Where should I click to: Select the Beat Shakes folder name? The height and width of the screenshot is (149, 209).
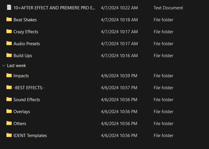pyautogui.click(x=25, y=20)
